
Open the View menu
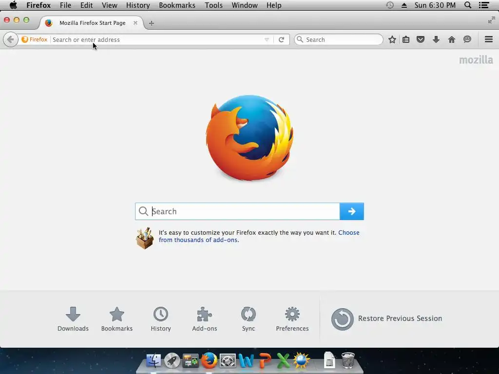point(110,5)
